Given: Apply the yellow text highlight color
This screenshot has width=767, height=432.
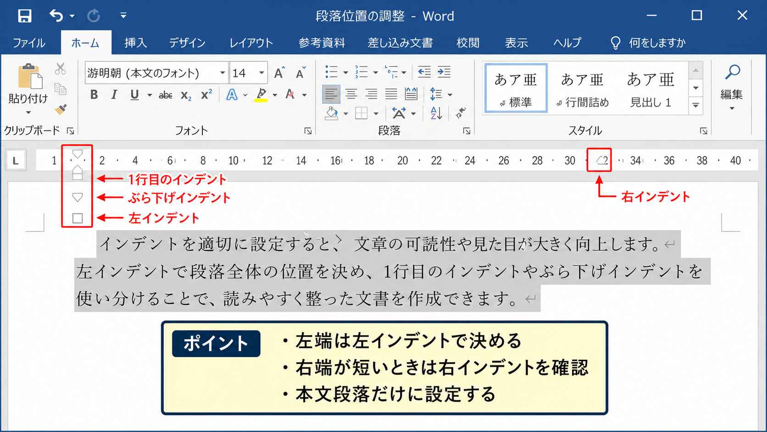Looking at the screenshot, I should tap(261, 95).
